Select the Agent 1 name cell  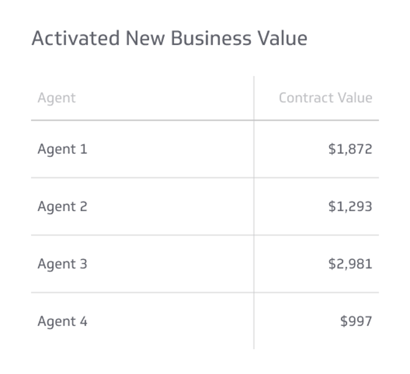click(62, 149)
